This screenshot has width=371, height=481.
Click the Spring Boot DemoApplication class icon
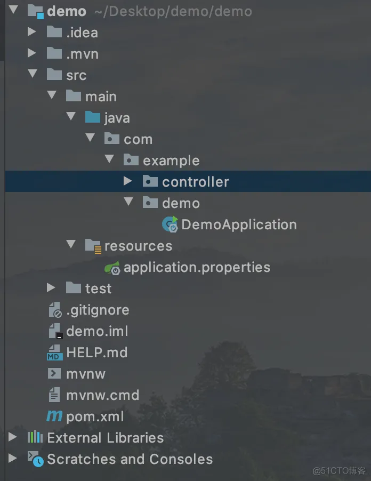pyautogui.click(x=170, y=225)
